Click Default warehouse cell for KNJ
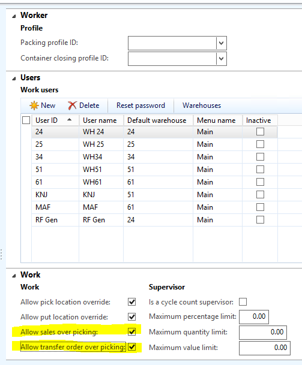The height and width of the screenshot is (365, 302). point(158,195)
